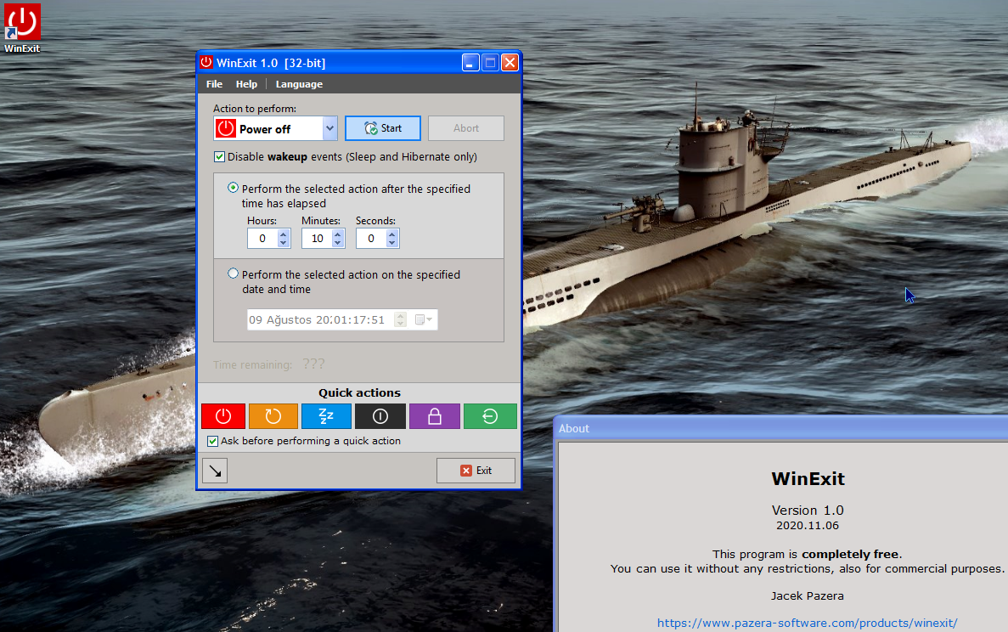Image resolution: width=1008 pixels, height=632 pixels.
Task: Decrease Hours with the down arrow
Action: tap(284, 243)
